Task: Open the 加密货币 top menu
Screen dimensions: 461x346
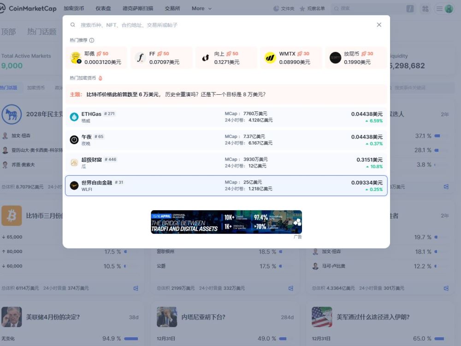Action: pyautogui.click(x=74, y=8)
